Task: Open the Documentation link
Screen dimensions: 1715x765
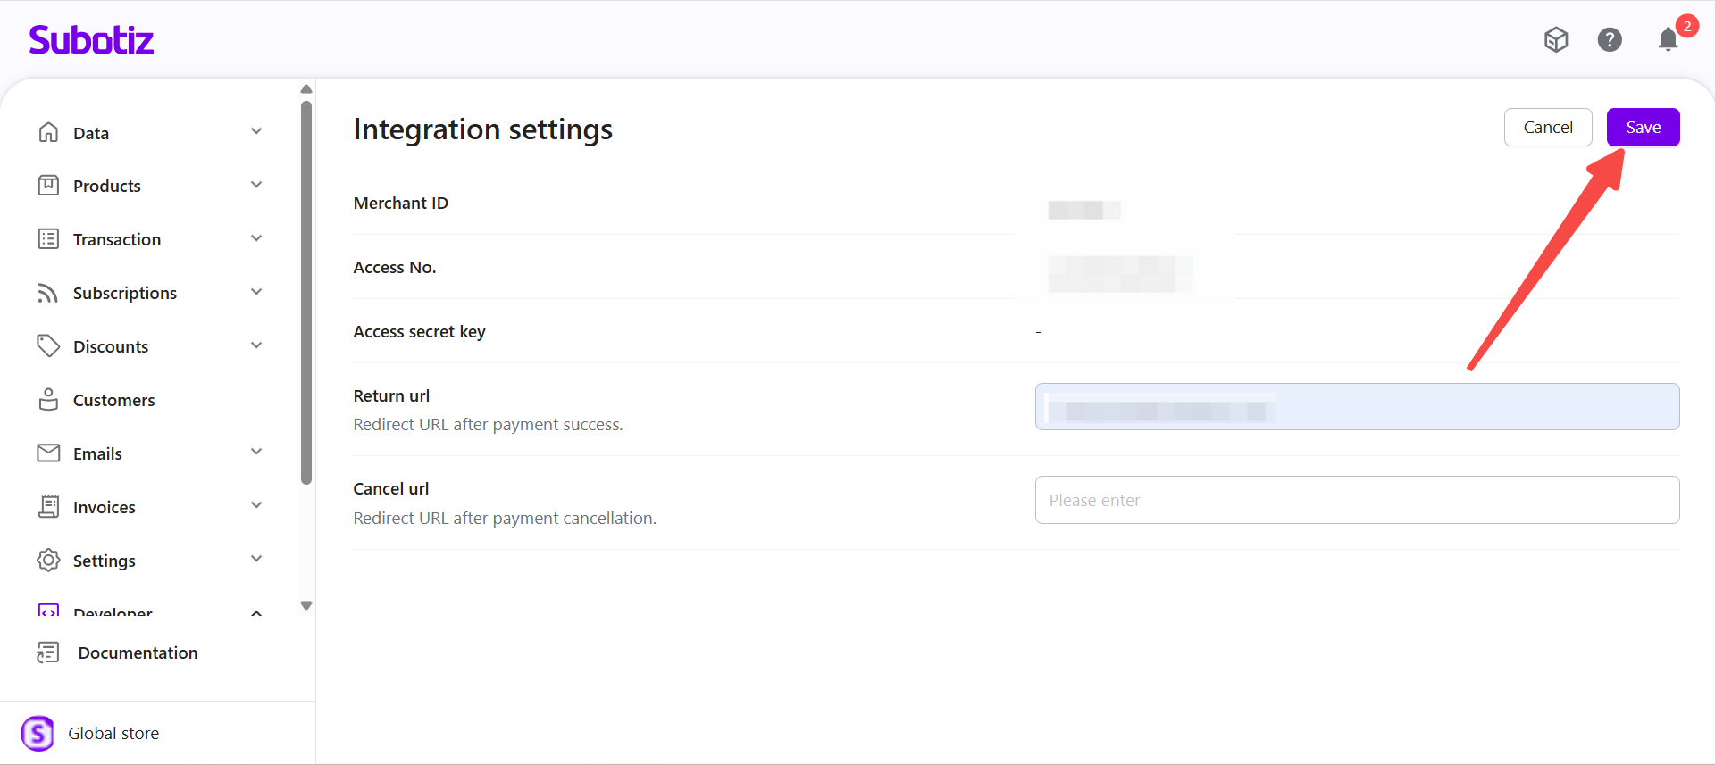Action: [138, 653]
